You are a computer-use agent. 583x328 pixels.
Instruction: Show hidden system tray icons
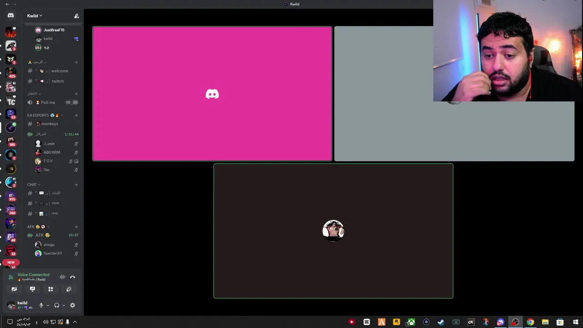pyautogui.click(x=75, y=322)
